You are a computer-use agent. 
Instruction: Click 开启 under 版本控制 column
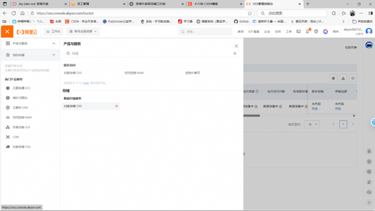(x=315, y=109)
